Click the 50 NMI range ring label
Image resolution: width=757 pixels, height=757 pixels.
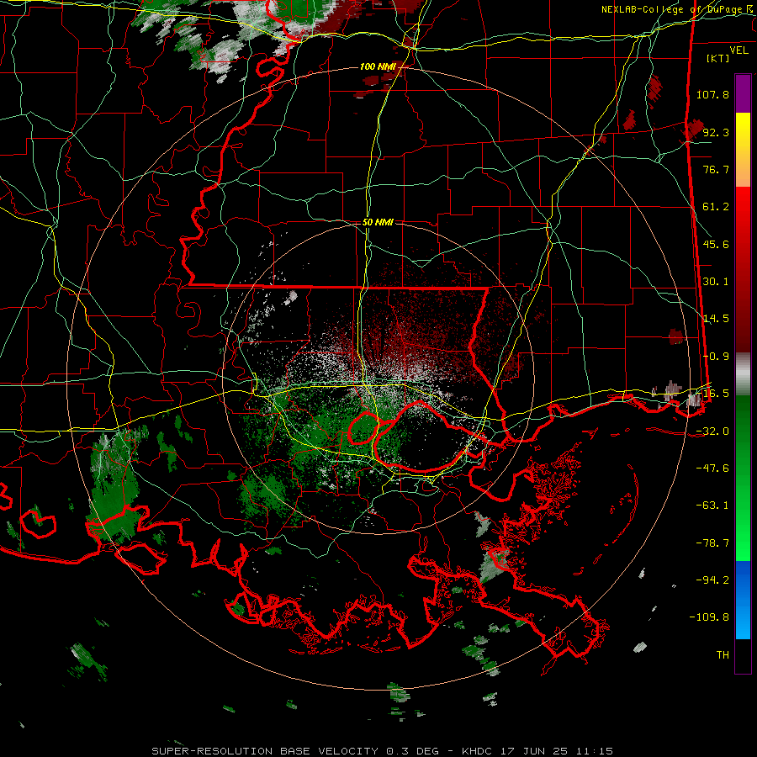coord(378,222)
